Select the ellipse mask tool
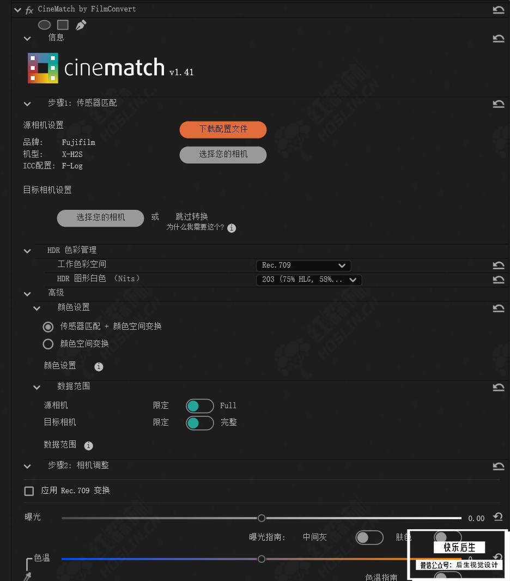510x581 pixels. coord(44,25)
